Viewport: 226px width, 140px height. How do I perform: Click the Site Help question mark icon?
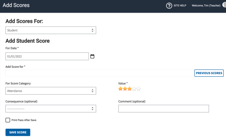169,6
